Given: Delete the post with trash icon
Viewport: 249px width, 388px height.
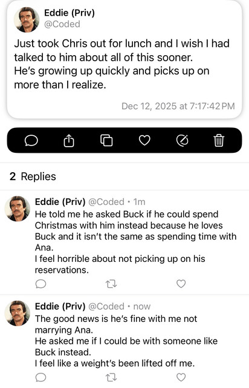Looking at the screenshot, I should 219,140.
